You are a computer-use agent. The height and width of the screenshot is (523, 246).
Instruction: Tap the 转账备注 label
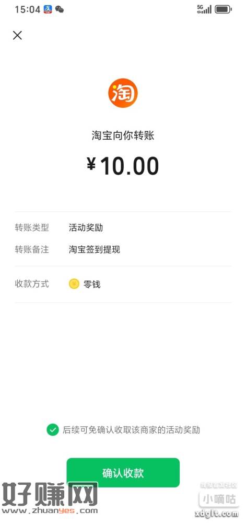[32, 249]
